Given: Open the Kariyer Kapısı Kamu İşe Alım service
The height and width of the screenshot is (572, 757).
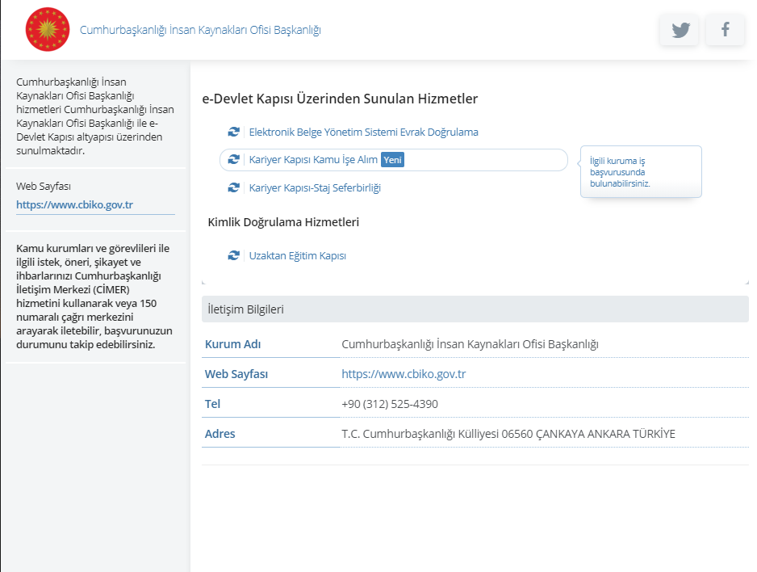Looking at the screenshot, I should click(313, 160).
